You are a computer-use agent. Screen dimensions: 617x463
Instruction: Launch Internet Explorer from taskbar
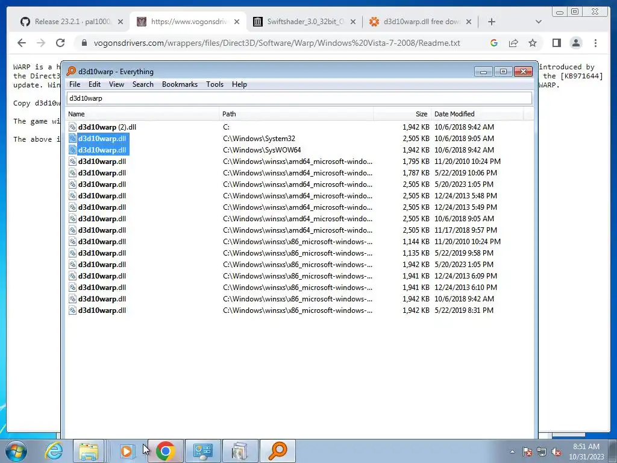click(54, 451)
